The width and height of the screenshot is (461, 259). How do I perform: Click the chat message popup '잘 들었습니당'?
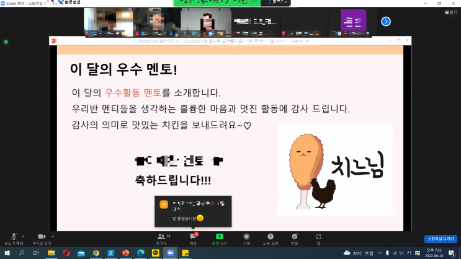(193, 211)
